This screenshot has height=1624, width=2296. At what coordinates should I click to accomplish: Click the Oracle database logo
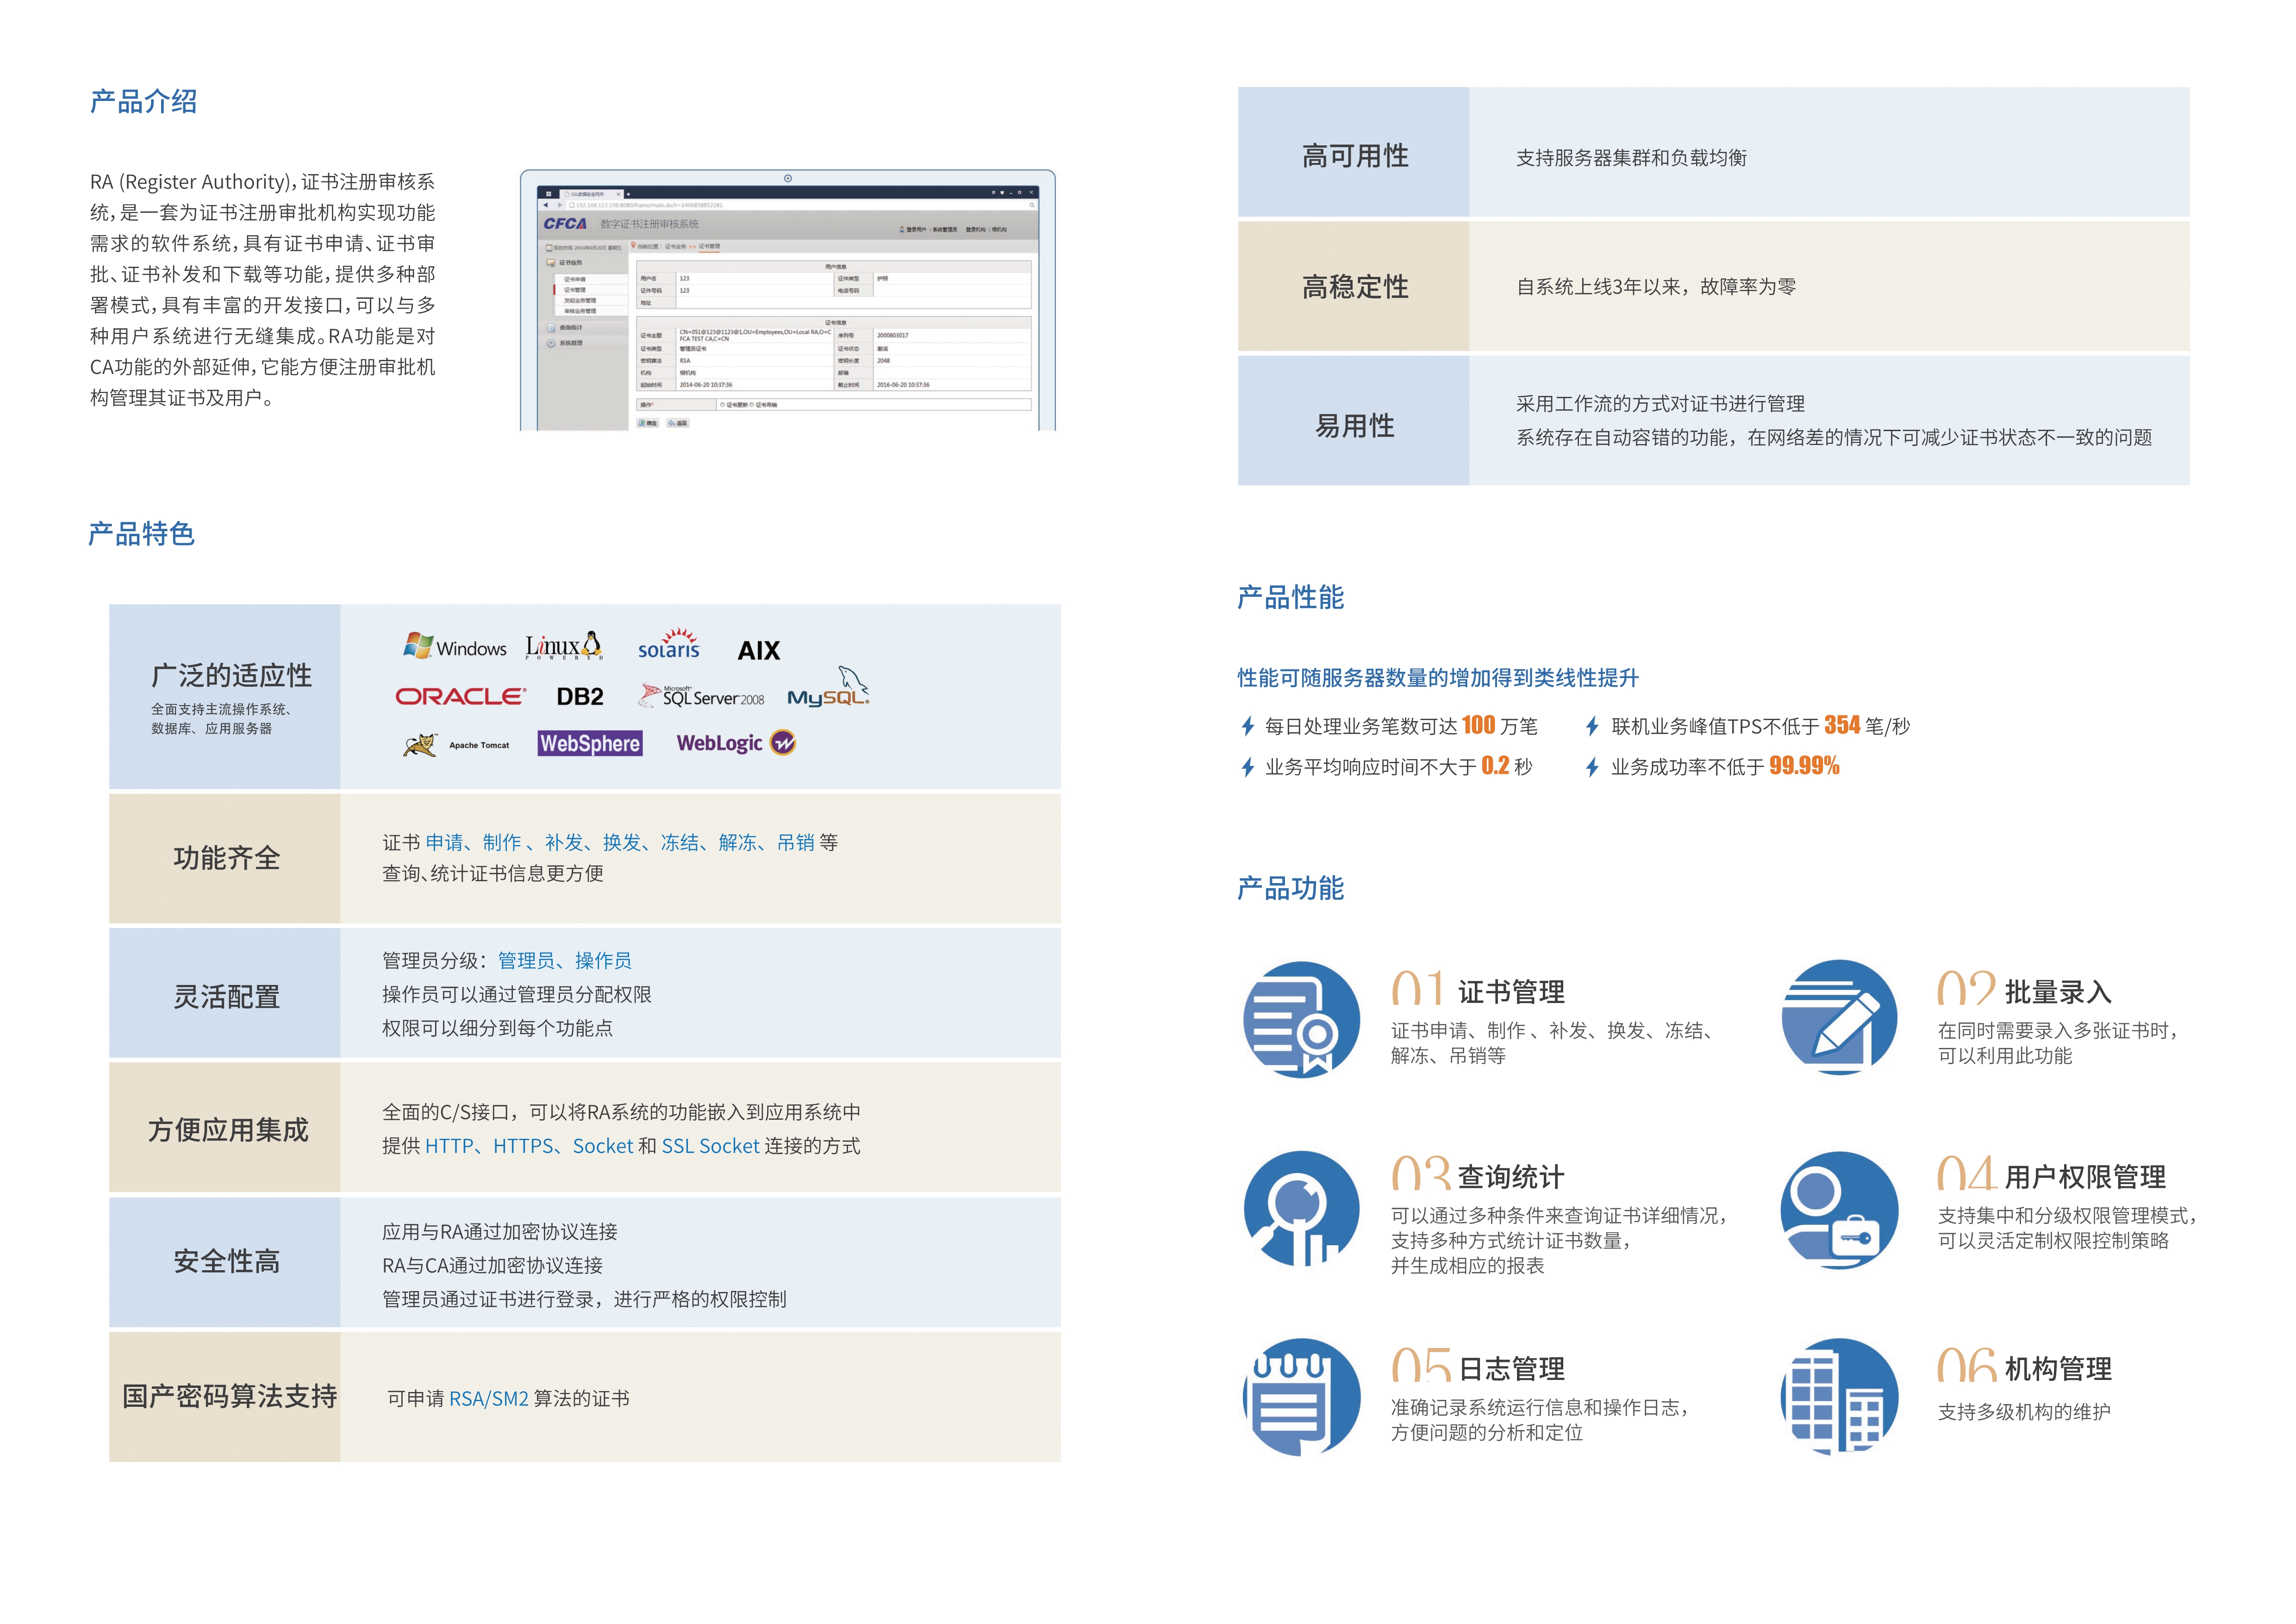coord(460,696)
